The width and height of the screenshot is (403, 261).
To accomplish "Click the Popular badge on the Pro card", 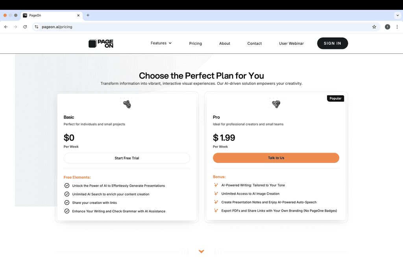I will click(335, 99).
